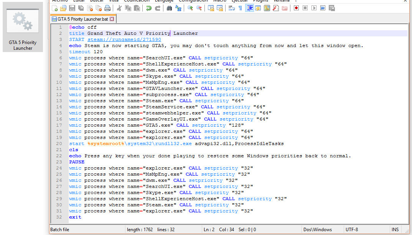Screen dimensions: 412x235
Task: Click the Paste toolbar icon
Action: pyautogui.click(x=137, y=8)
